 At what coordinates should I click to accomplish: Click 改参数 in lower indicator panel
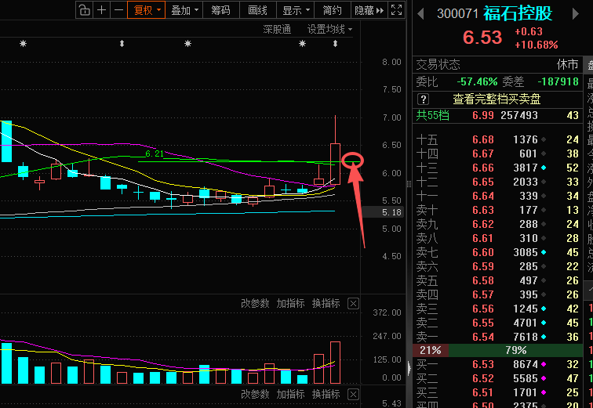click(255, 395)
